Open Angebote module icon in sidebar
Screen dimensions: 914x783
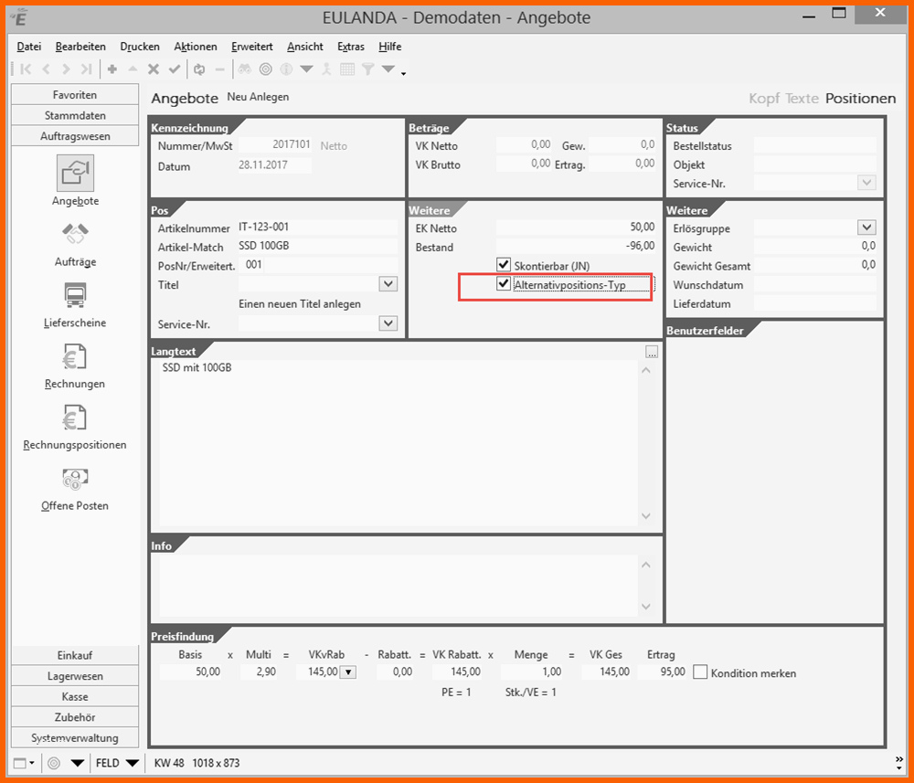point(75,173)
